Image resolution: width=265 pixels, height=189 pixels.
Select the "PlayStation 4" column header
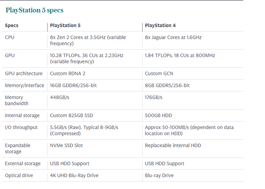pos(160,26)
